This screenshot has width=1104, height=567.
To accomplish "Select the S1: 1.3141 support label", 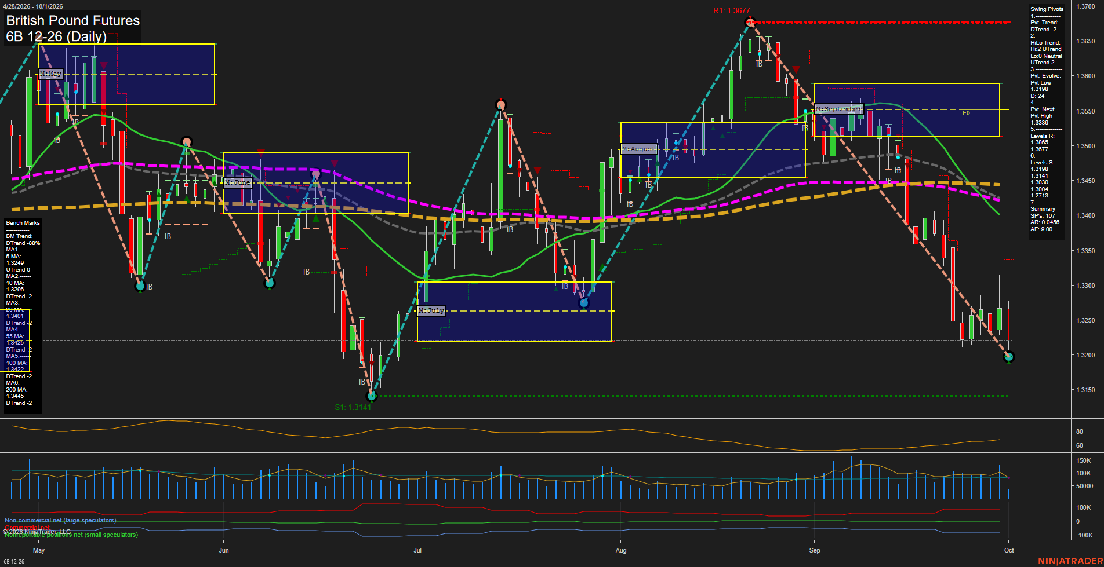I will (x=353, y=407).
